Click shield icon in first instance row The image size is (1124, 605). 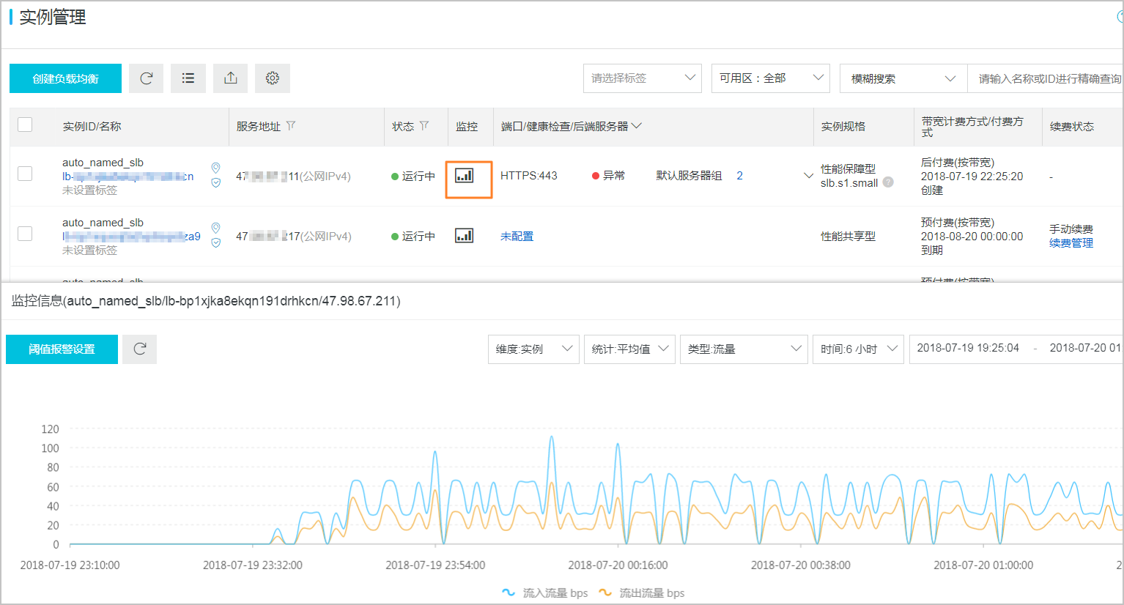click(215, 183)
